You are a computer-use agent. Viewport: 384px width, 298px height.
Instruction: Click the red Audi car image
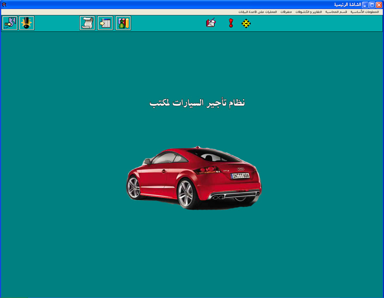click(x=194, y=177)
